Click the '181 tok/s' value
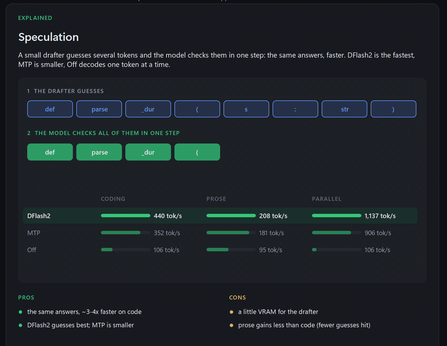 coord(271,233)
